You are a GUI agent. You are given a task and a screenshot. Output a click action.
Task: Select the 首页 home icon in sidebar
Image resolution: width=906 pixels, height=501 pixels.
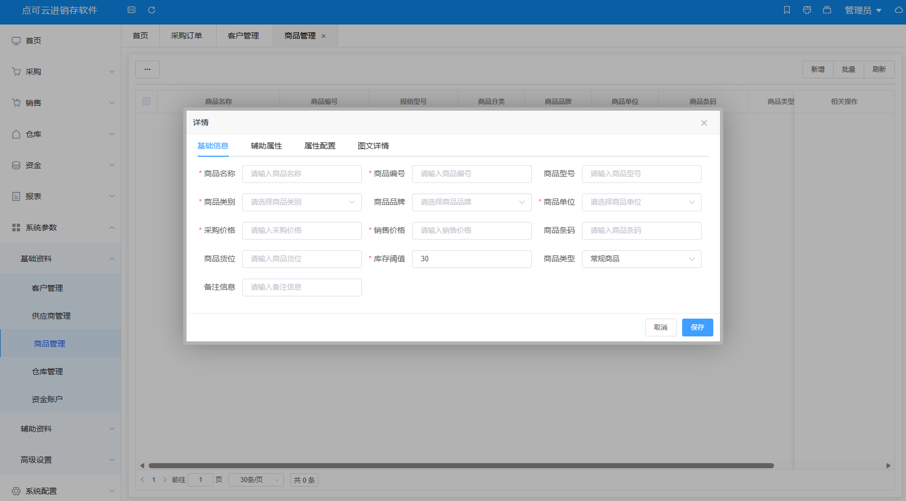(x=15, y=40)
